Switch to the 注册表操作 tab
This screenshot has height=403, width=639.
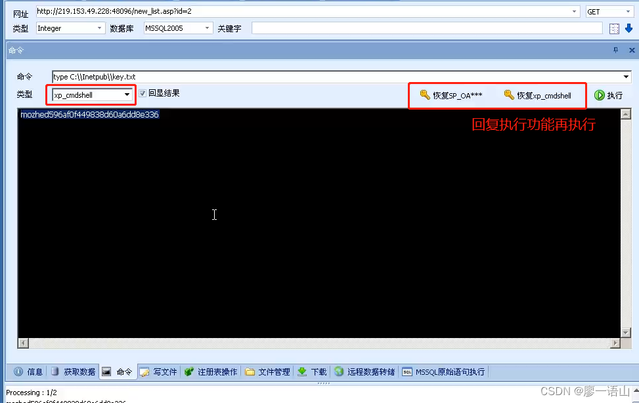[x=211, y=371]
